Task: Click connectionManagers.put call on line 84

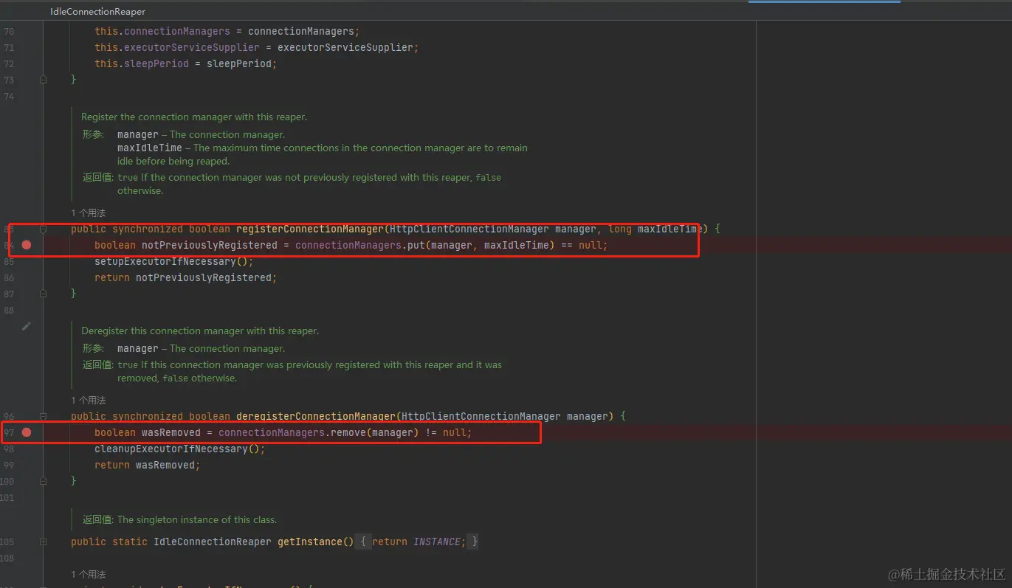Action: (x=424, y=245)
